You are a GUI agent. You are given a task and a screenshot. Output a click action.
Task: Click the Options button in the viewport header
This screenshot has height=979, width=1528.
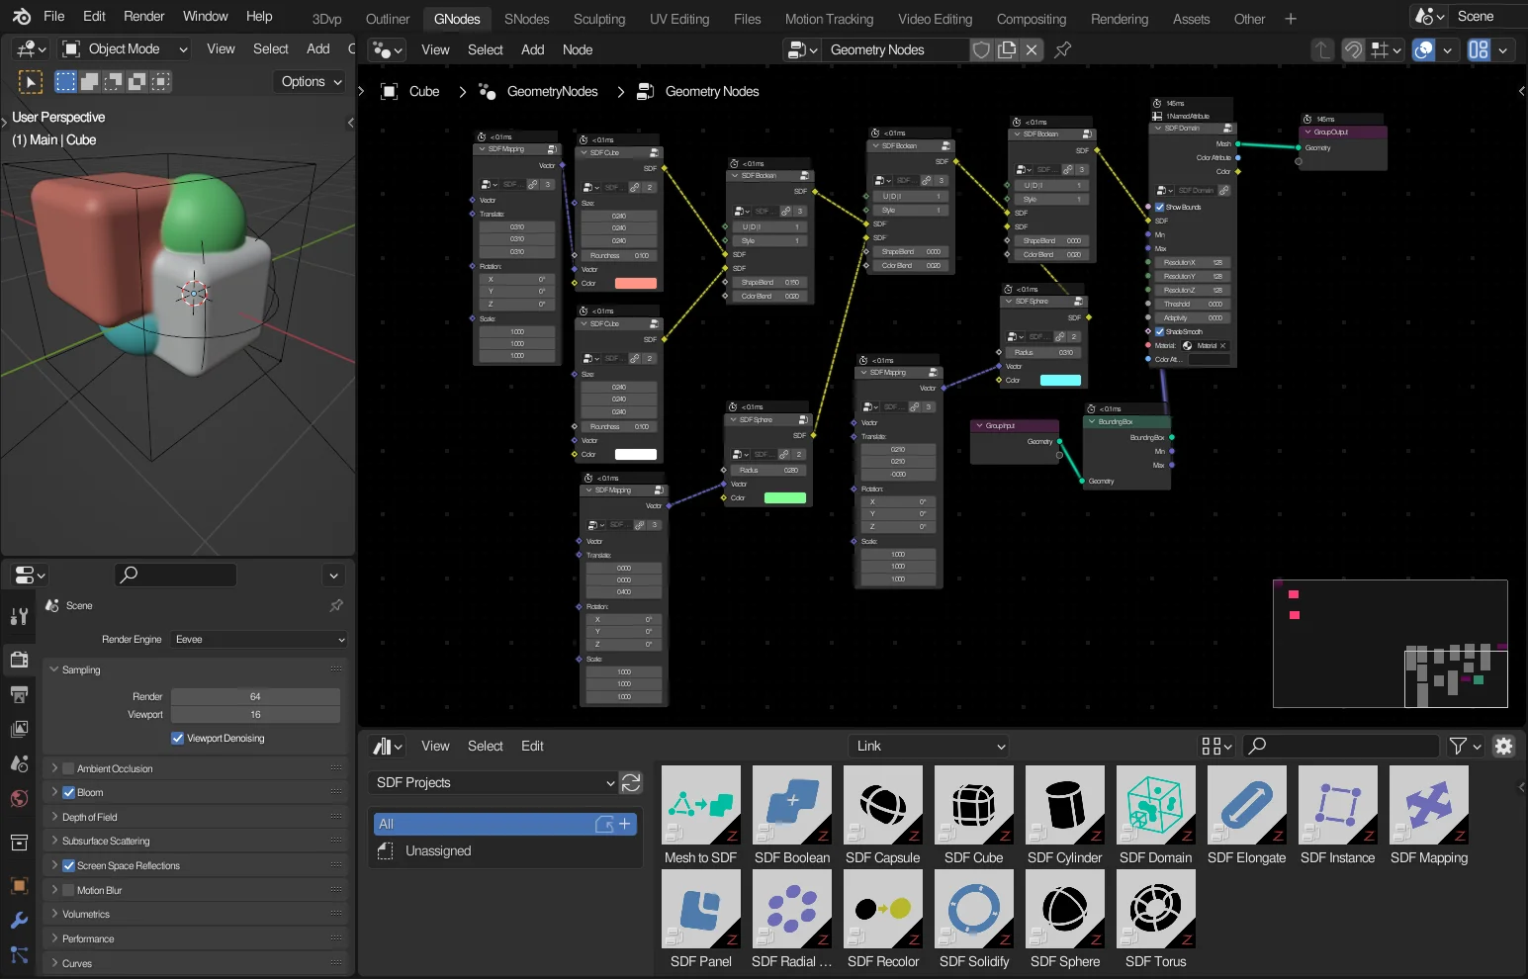[x=308, y=81]
